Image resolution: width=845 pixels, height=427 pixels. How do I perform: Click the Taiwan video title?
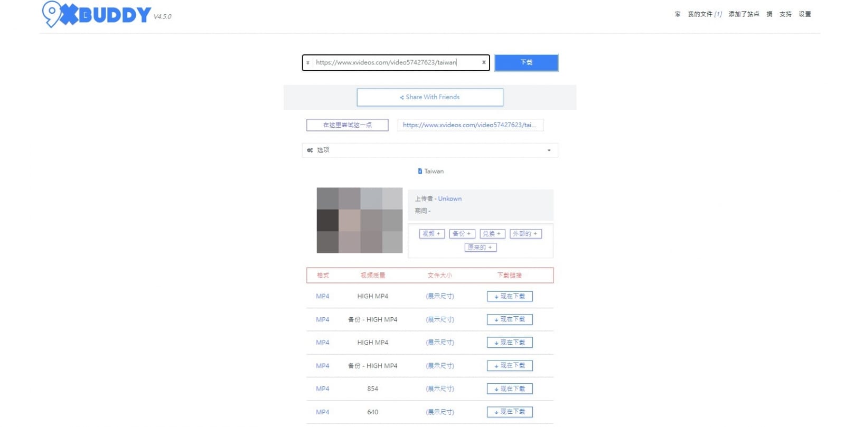pyautogui.click(x=434, y=172)
